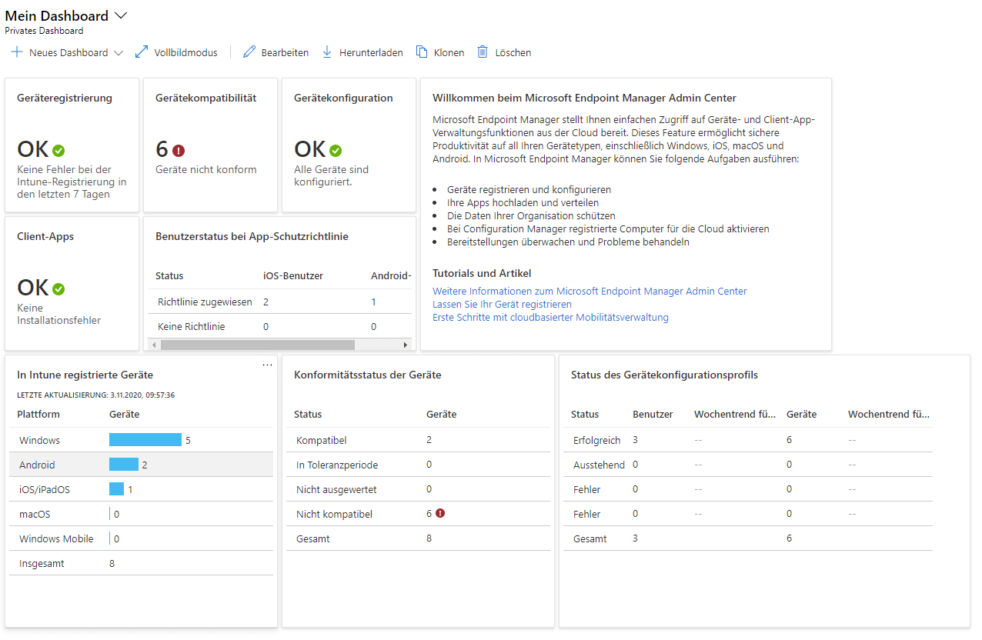The height and width of the screenshot is (640, 982).
Task: Open ellipsis menu on registrierte Geräte tile
Action: 267,365
